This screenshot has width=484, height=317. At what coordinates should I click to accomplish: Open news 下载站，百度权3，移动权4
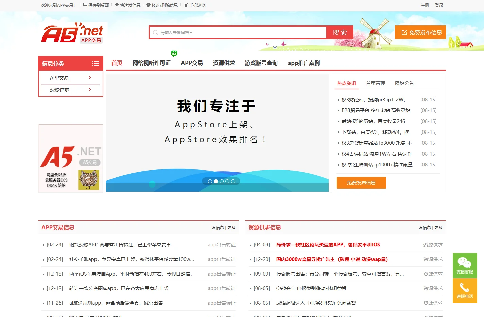point(375,132)
